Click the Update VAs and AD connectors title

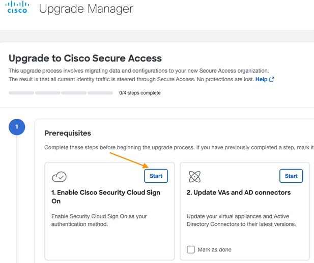(x=239, y=192)
